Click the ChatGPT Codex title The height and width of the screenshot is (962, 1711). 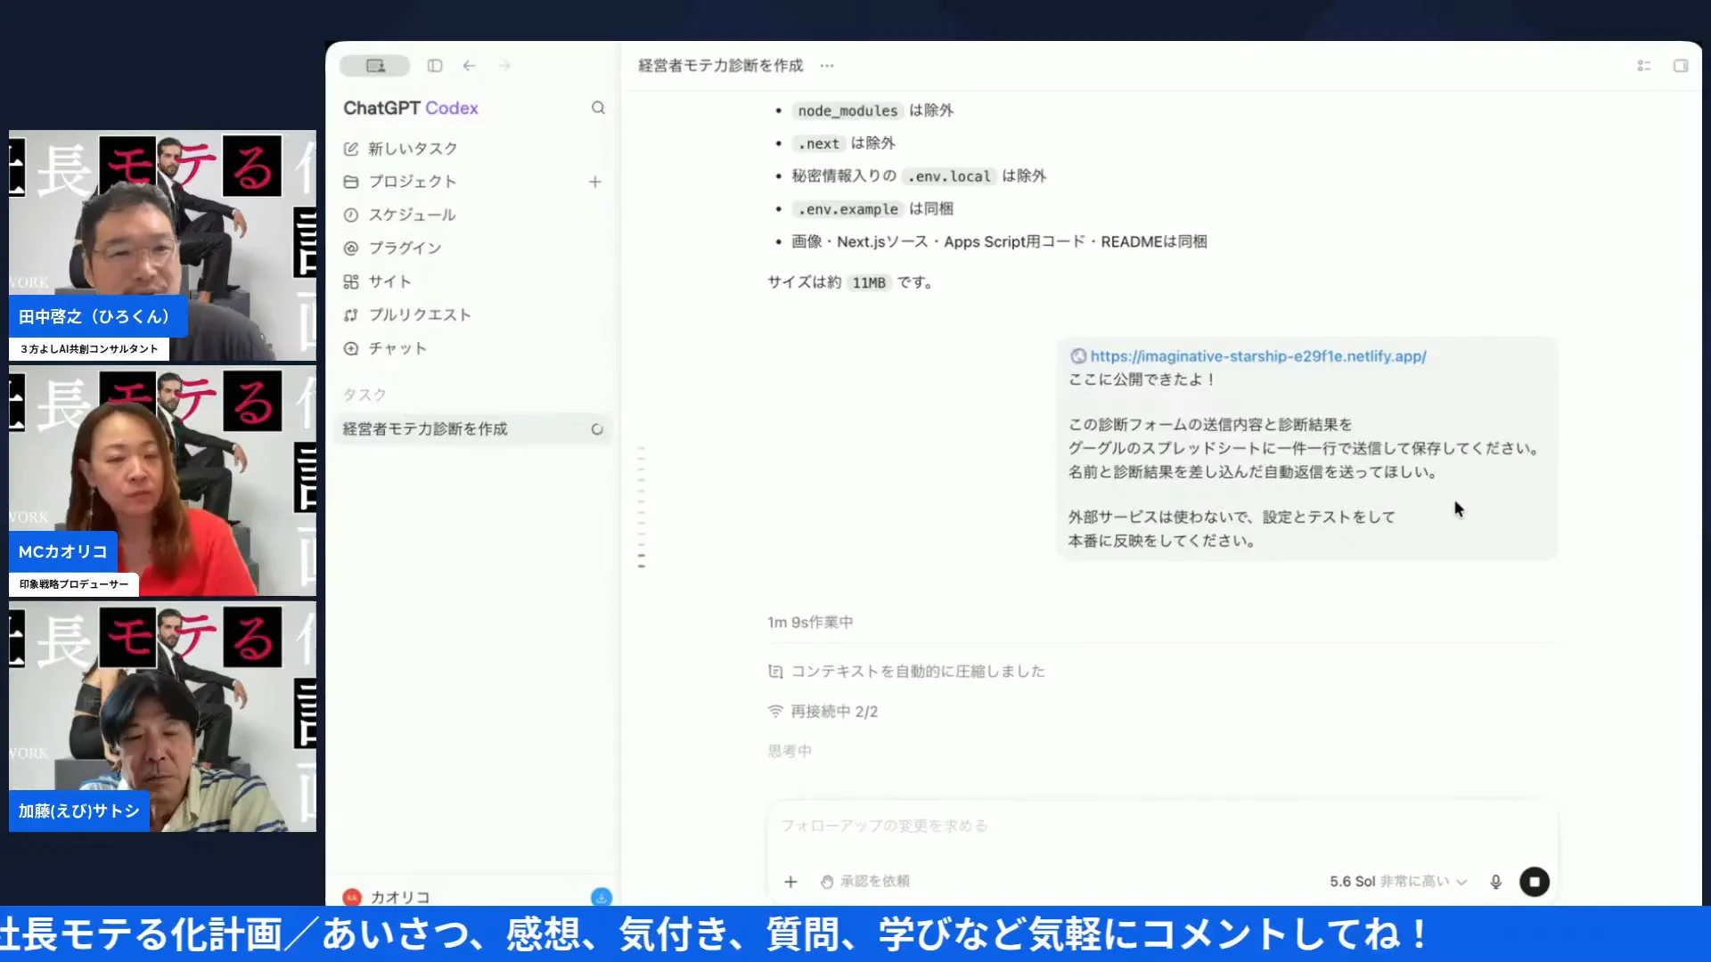411,108
